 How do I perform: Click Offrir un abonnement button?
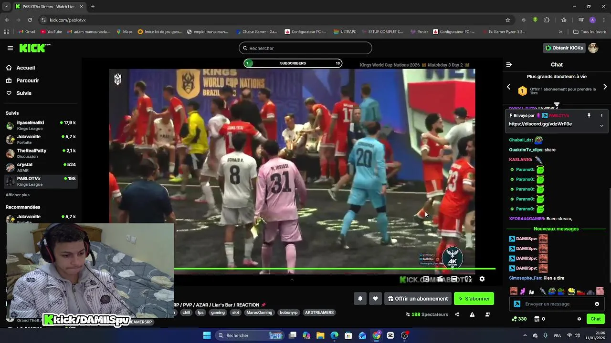pyautogui.click(x=418, y=299)
